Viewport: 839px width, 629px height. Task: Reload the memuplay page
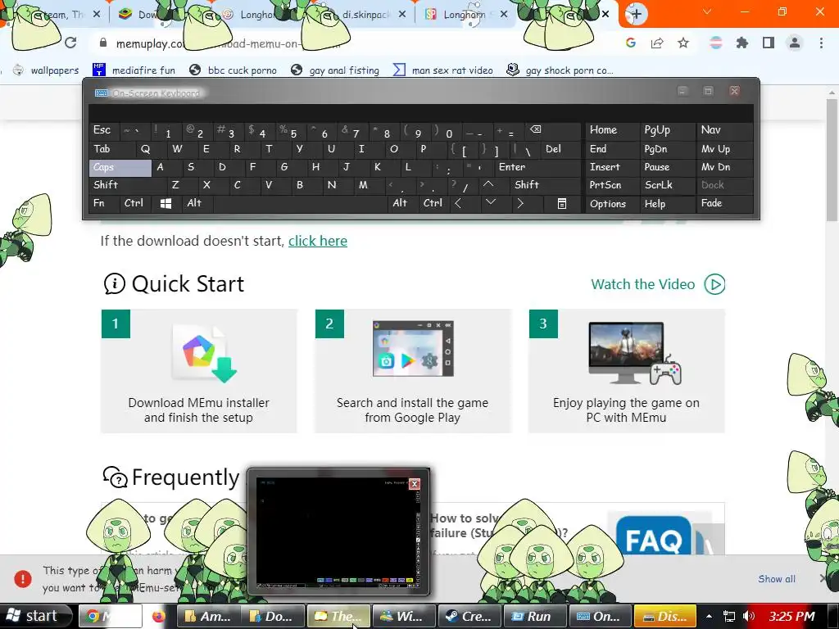(70, 43)
